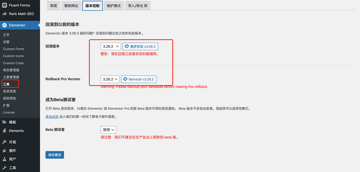Click the Elementor 版本 3.26.3 description text
Viewport: 360px width, 172px height.
pyautogui.click(x=94, y=33)
